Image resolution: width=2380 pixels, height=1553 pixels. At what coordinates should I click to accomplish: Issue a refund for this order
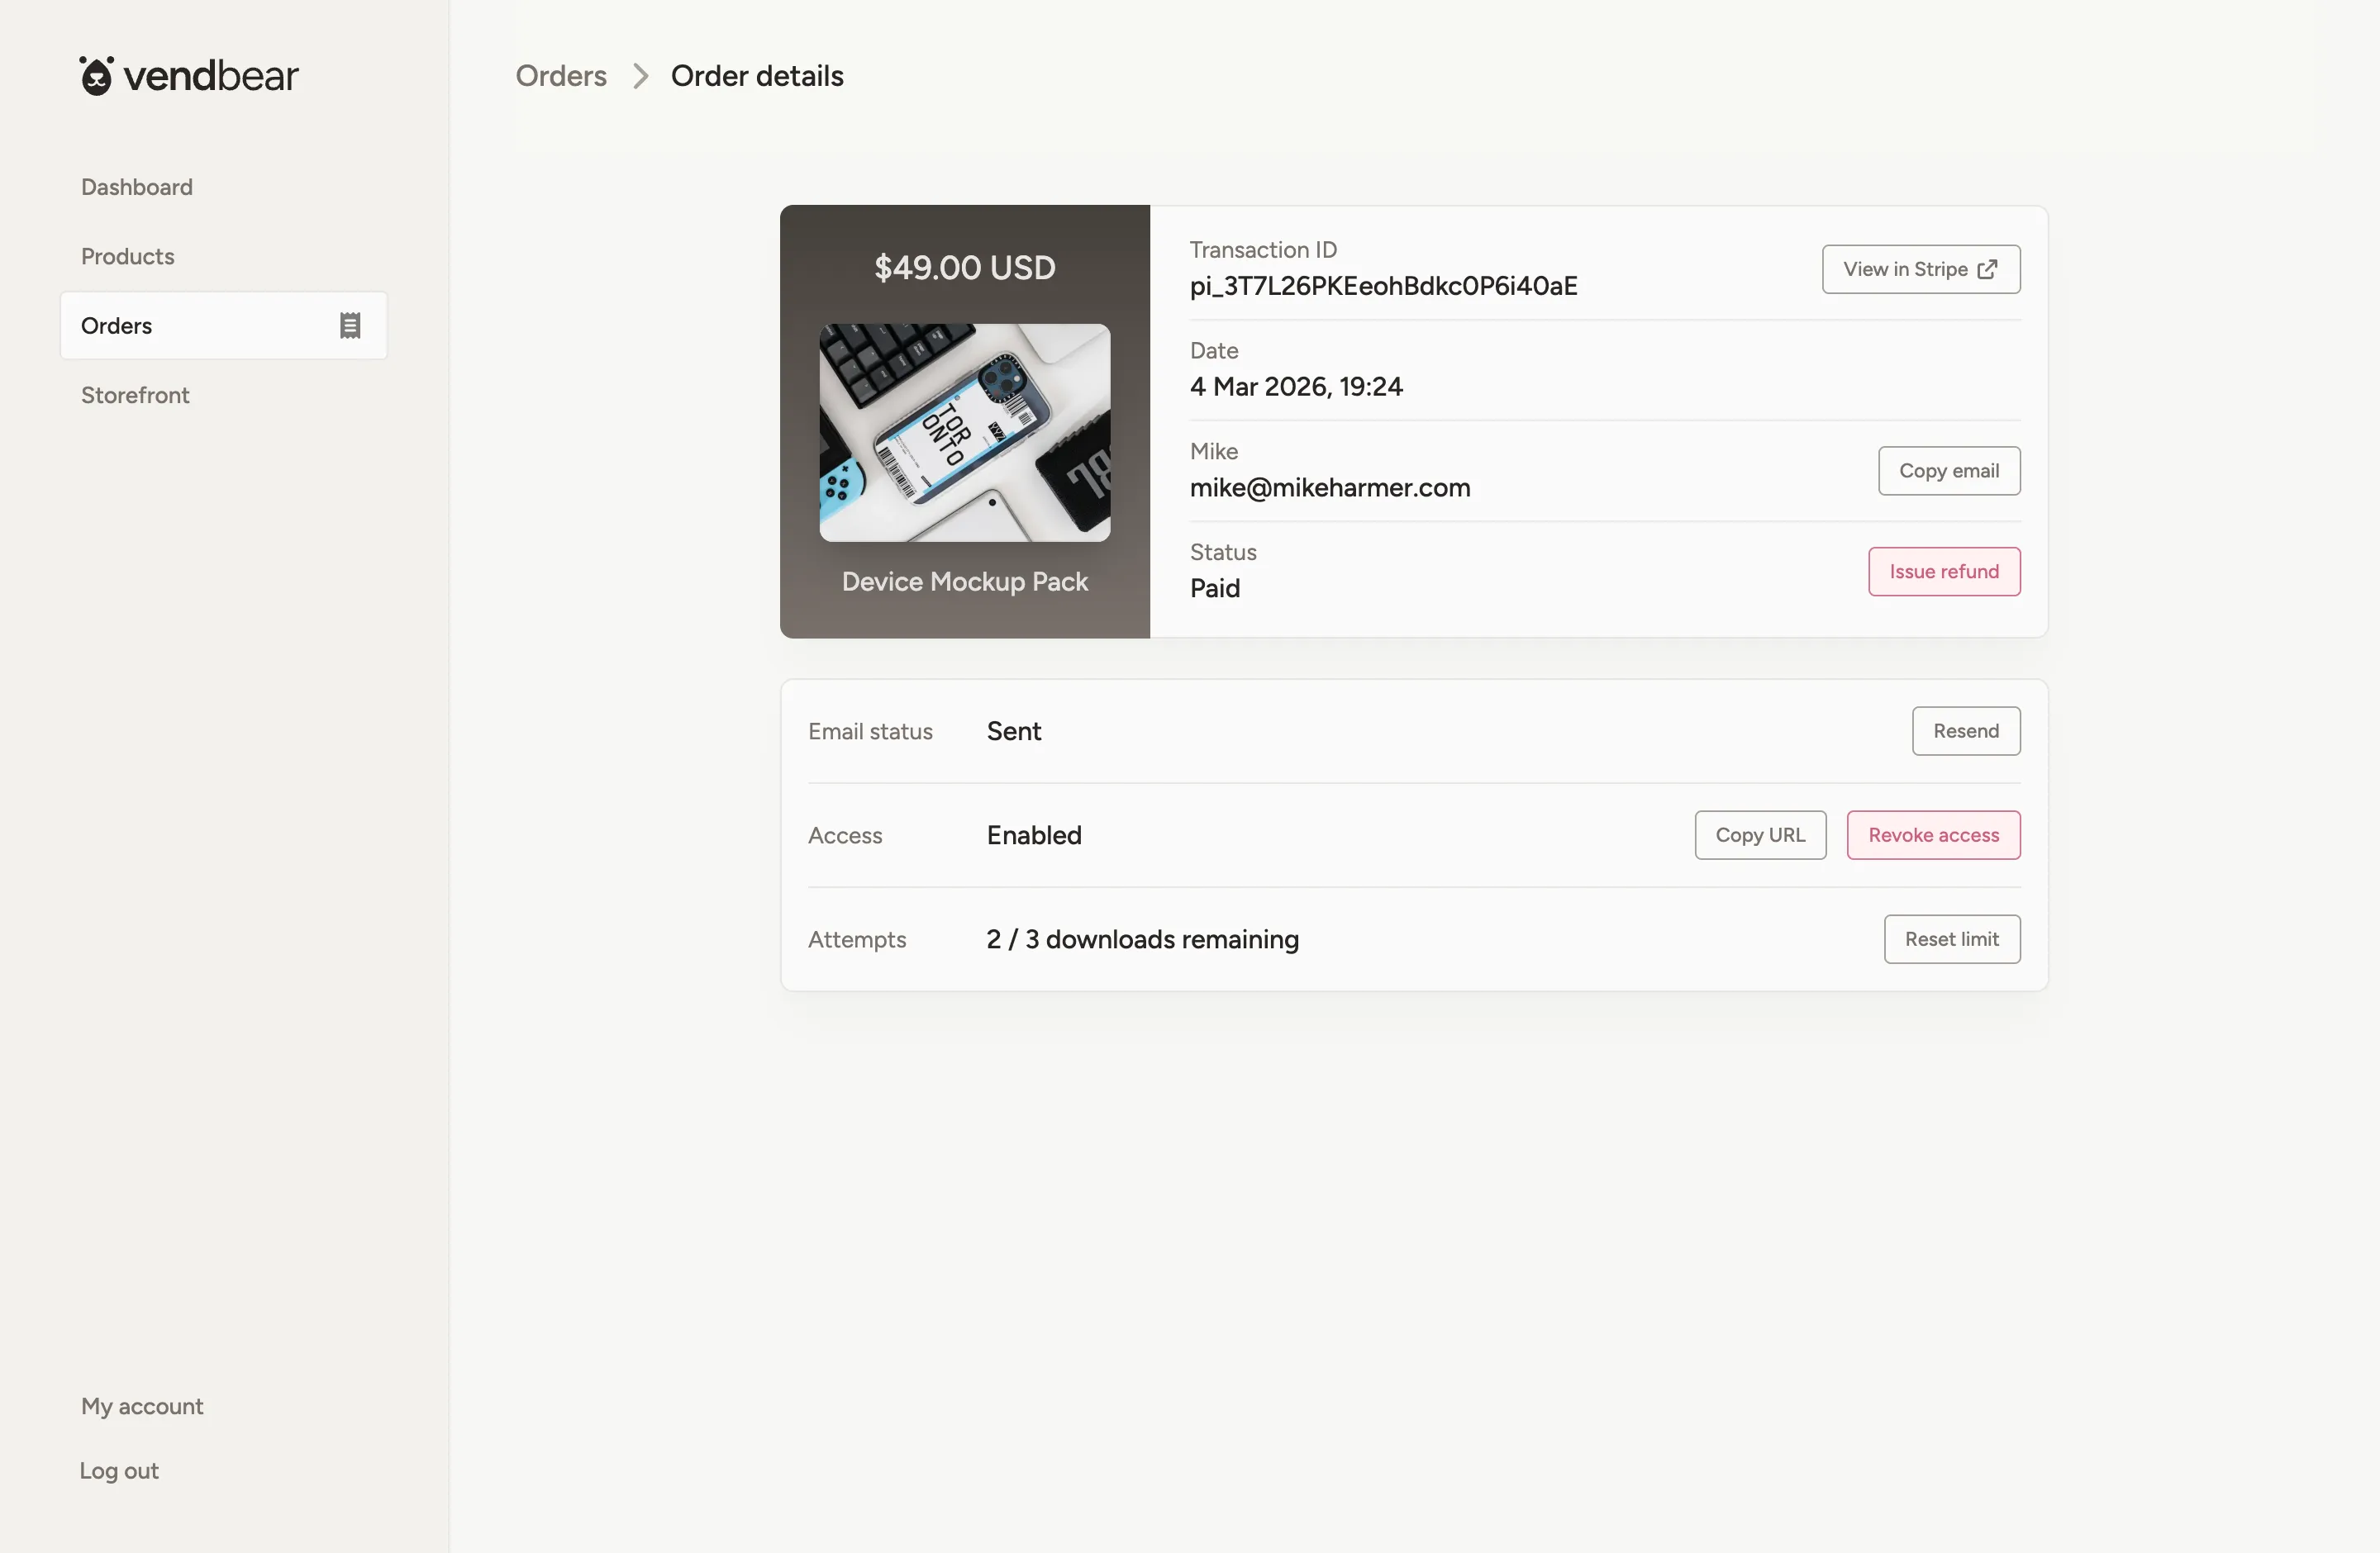pyautogui.click(x=1944, y=571)
